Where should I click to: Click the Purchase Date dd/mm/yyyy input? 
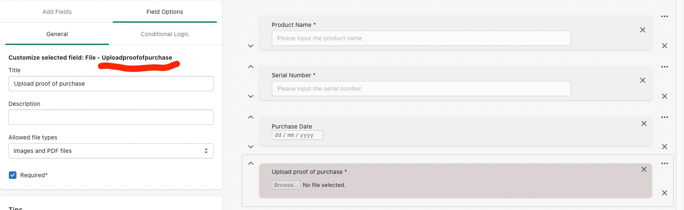click(x=297, y=135)
